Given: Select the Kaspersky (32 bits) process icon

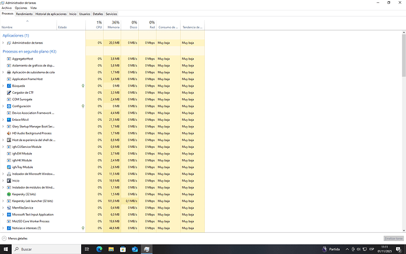Looking at the screenshot, I should [x=8, y=194].
